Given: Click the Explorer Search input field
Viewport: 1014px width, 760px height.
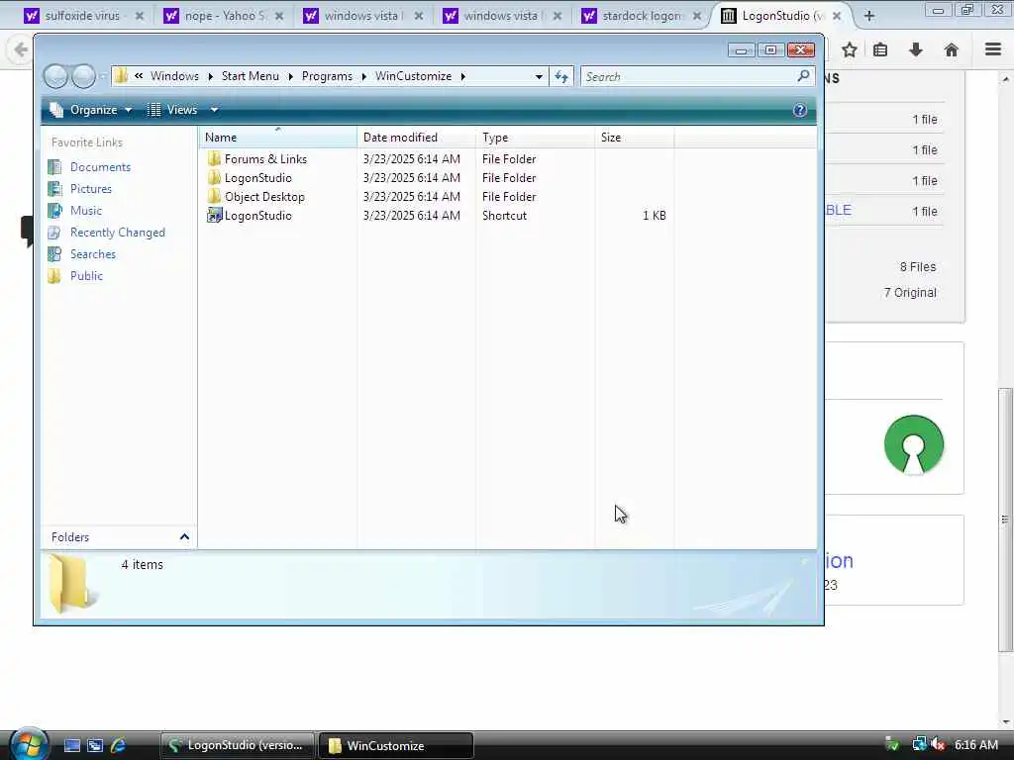Looking at the screenshot, I should tap(688, 77).
